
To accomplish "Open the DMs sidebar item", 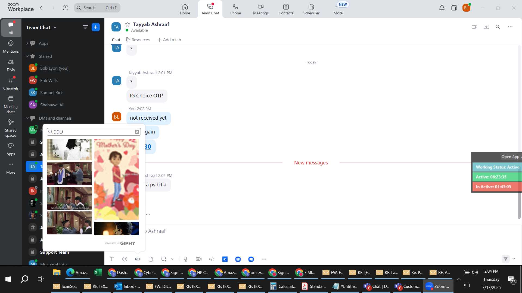I will [x=11, y=65].
